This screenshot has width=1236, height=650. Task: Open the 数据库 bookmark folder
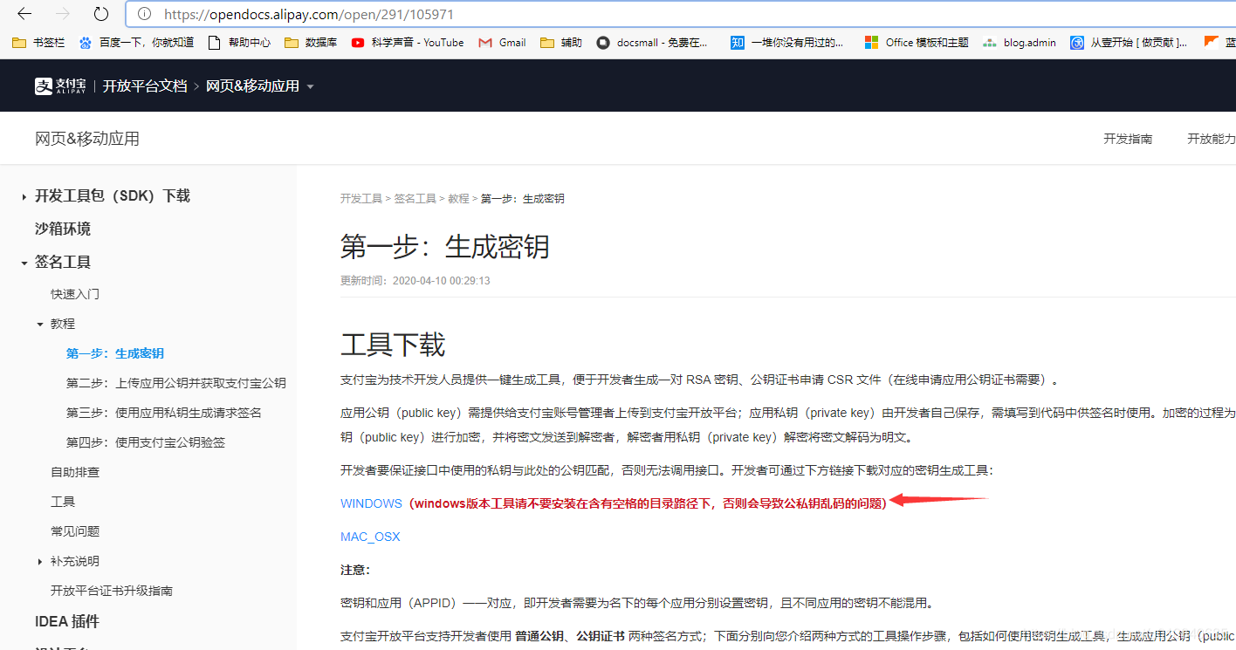[311, 42]
